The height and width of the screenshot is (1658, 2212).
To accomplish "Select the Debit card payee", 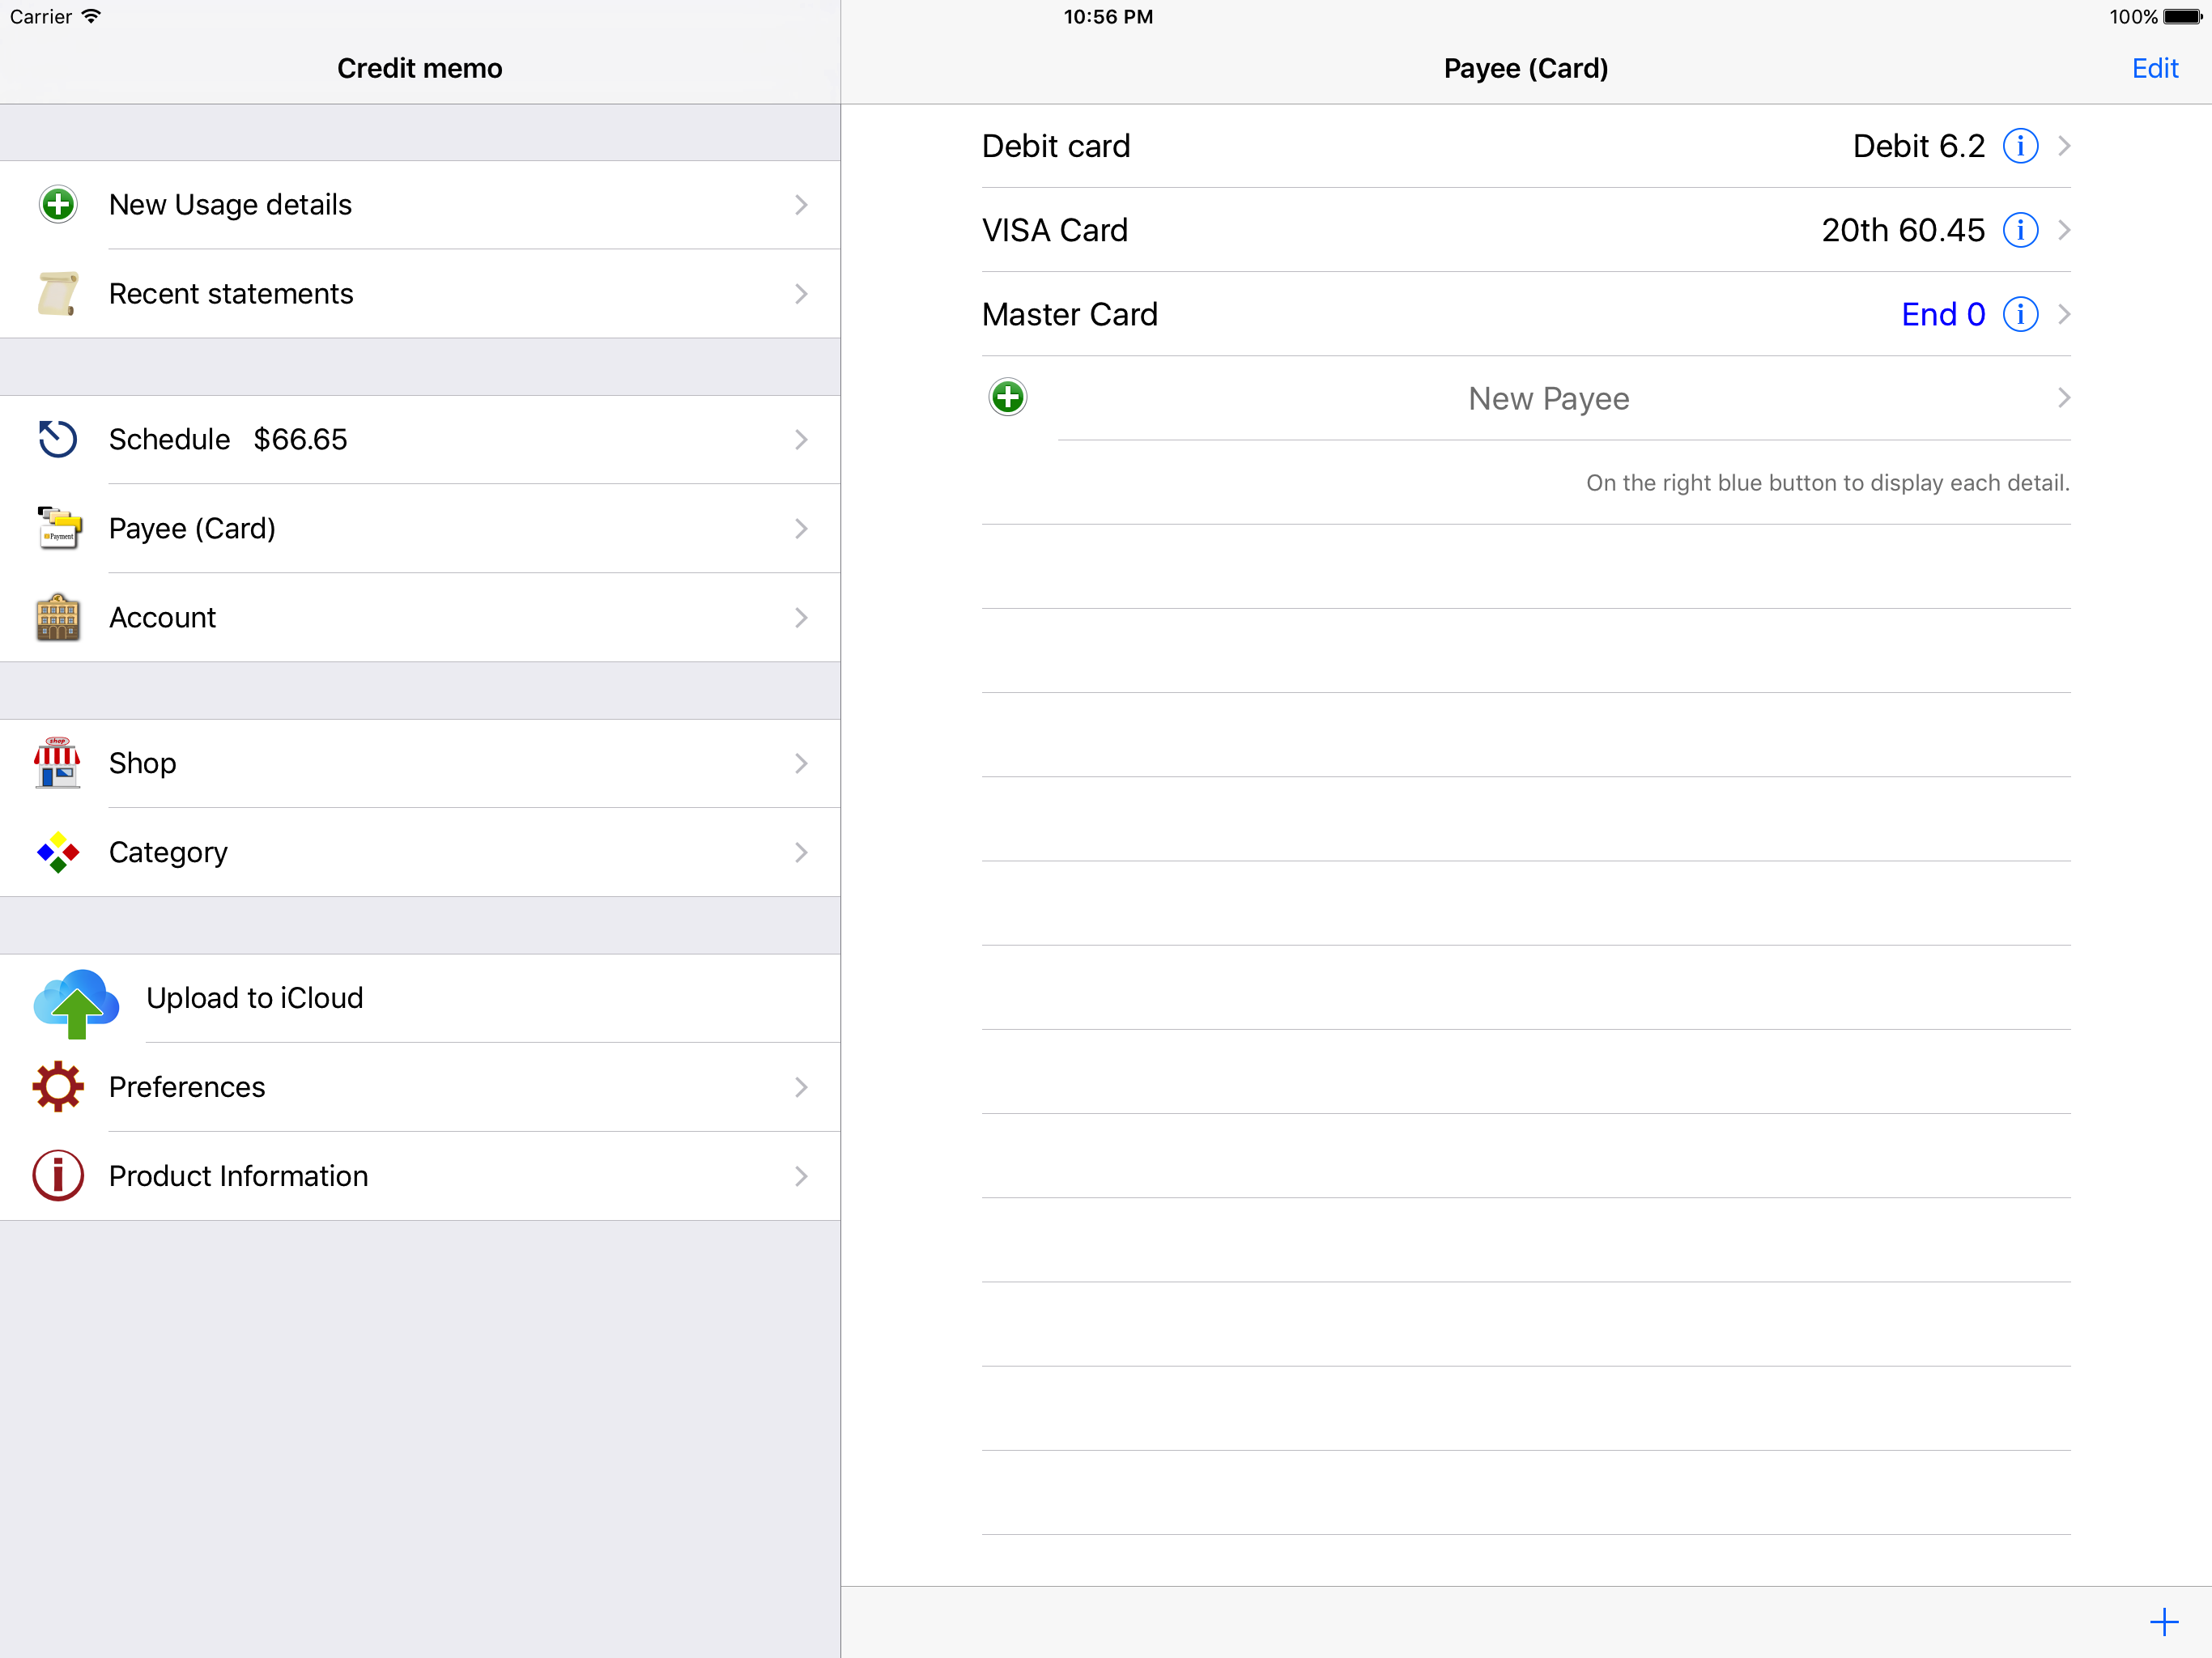I will [x=1526, y=146].
